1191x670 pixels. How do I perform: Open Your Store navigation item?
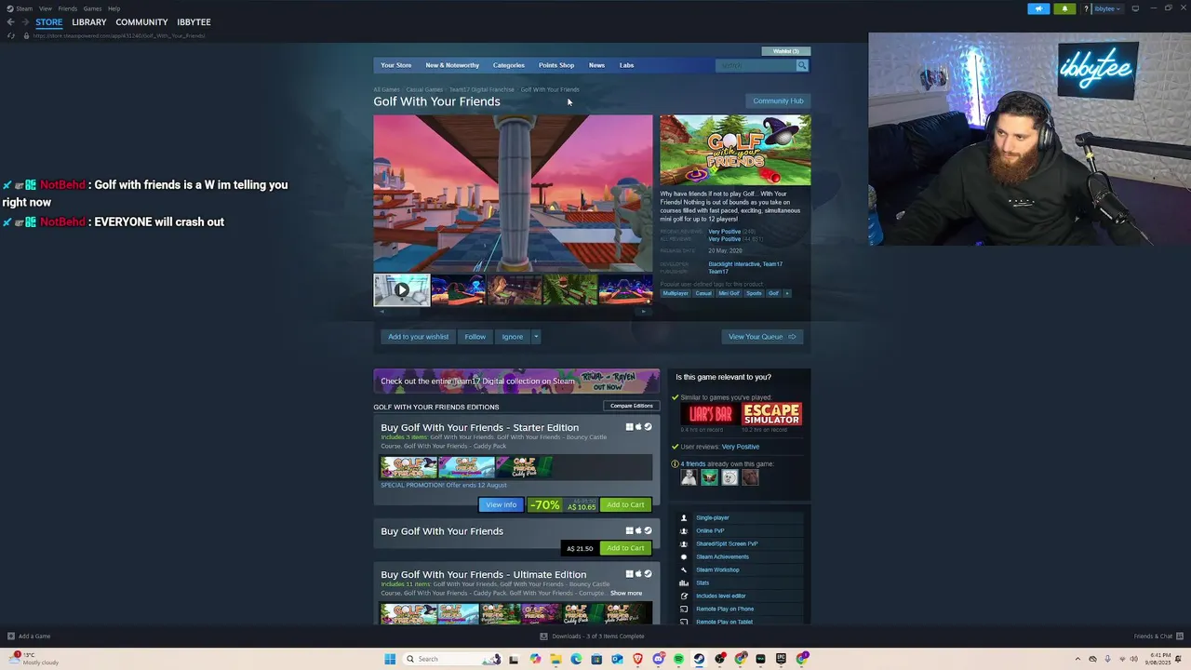[395, 65]
